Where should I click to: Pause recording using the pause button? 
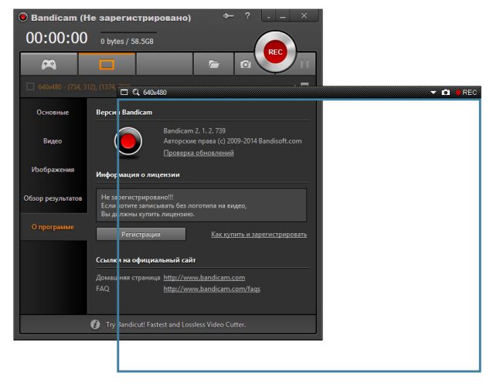[304, 64]
